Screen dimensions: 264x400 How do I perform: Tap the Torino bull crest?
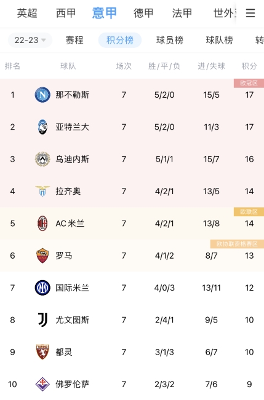tap(42, 352)
